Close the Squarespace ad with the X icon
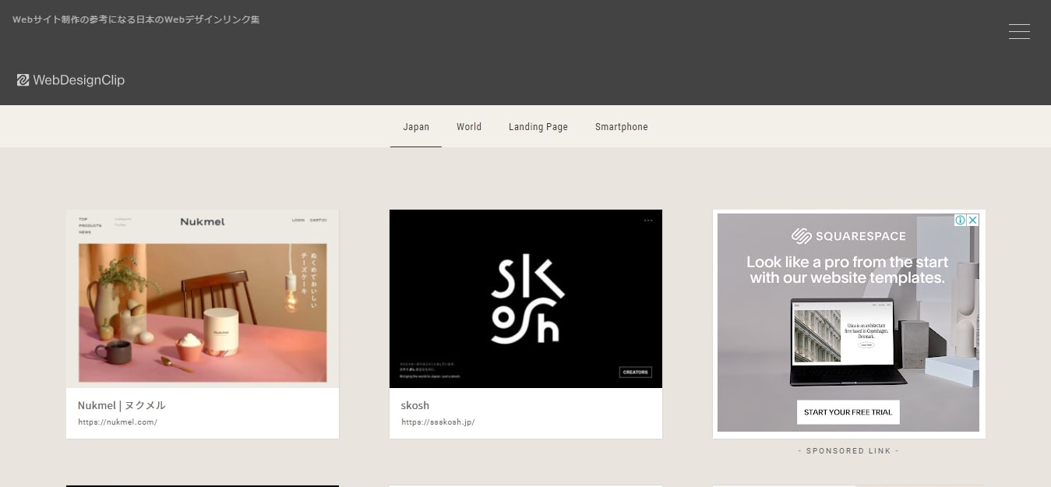Screen dimensions: 1051x487 (x=972, y=221)
